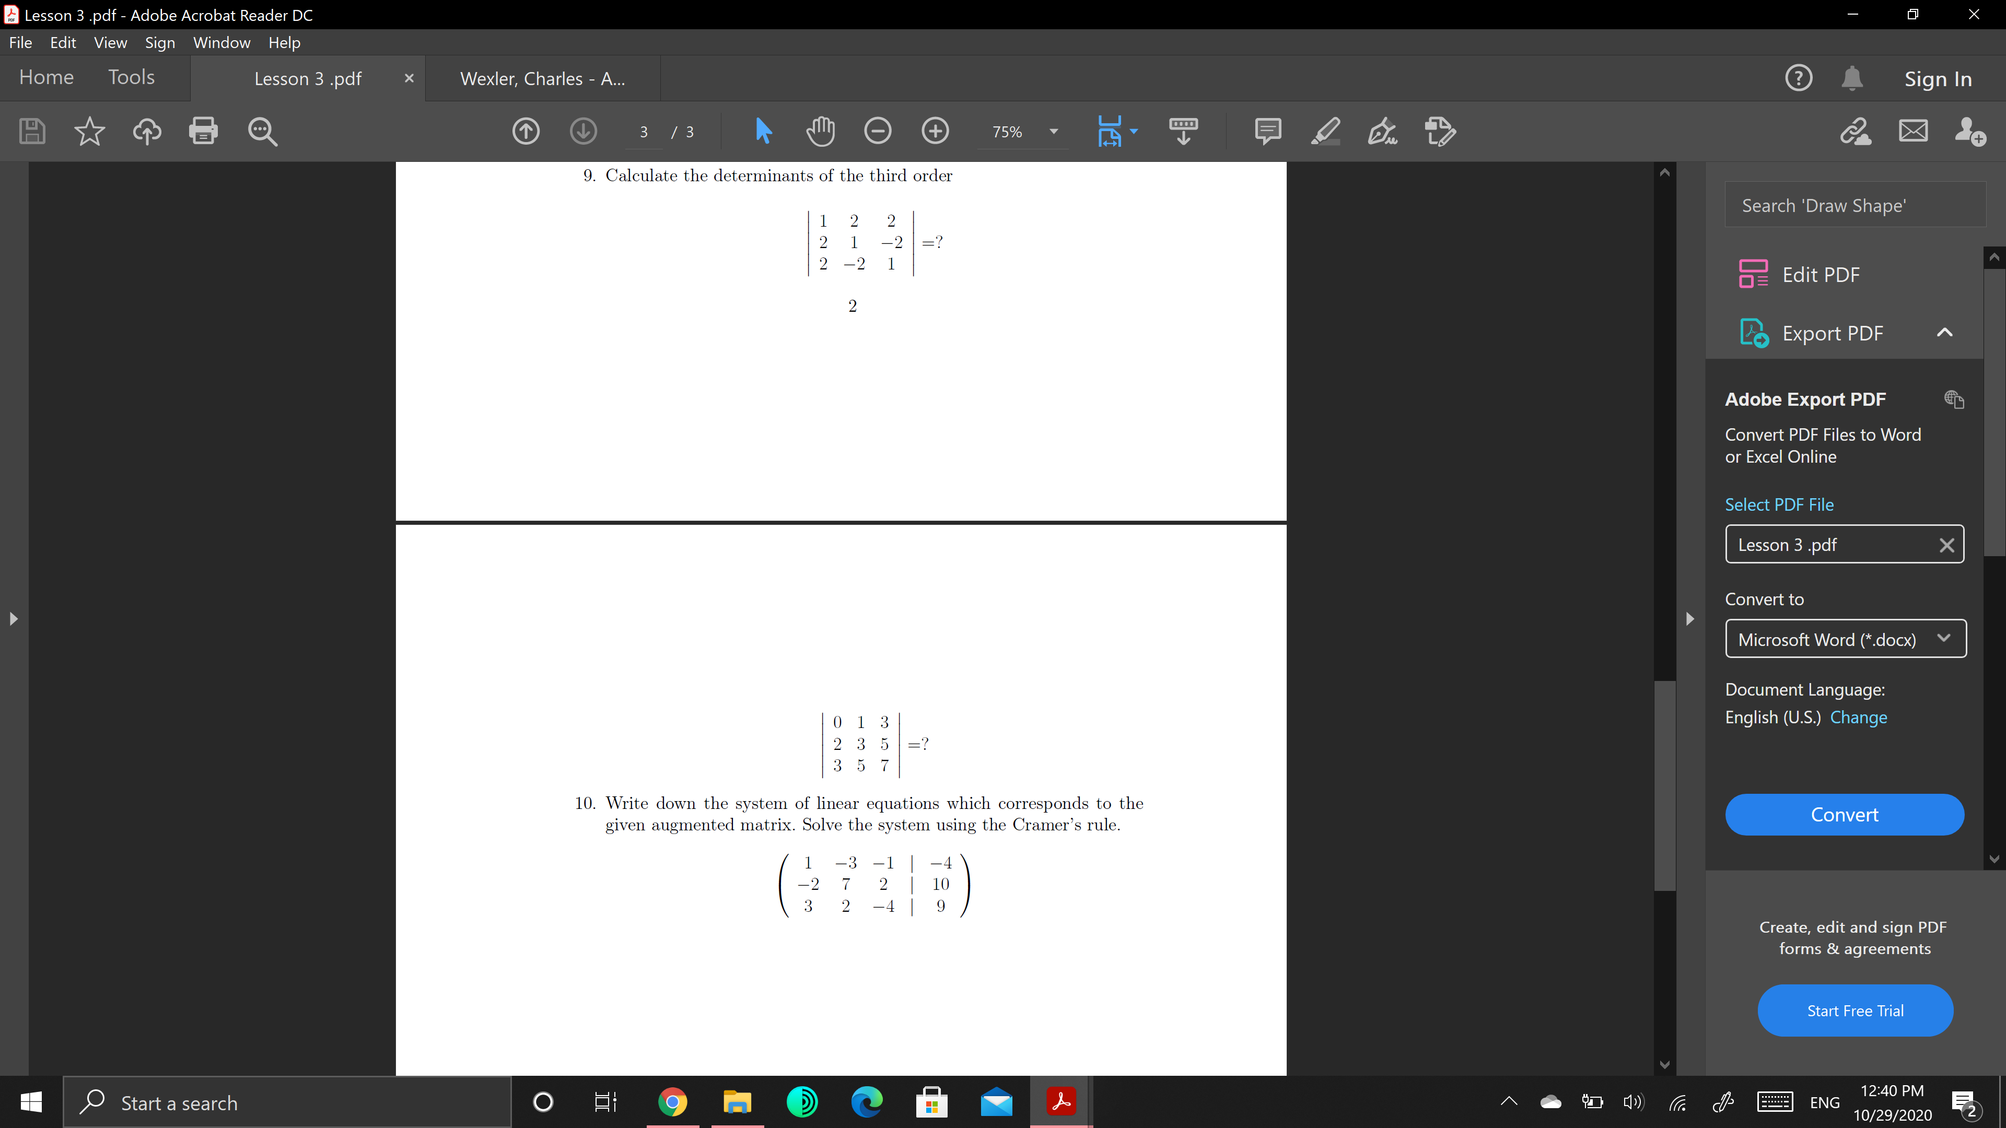The height and width of the screenshot is (1128, 2006).
Task: Open the Select PDF File link
Action: [x=1780, y=503]
